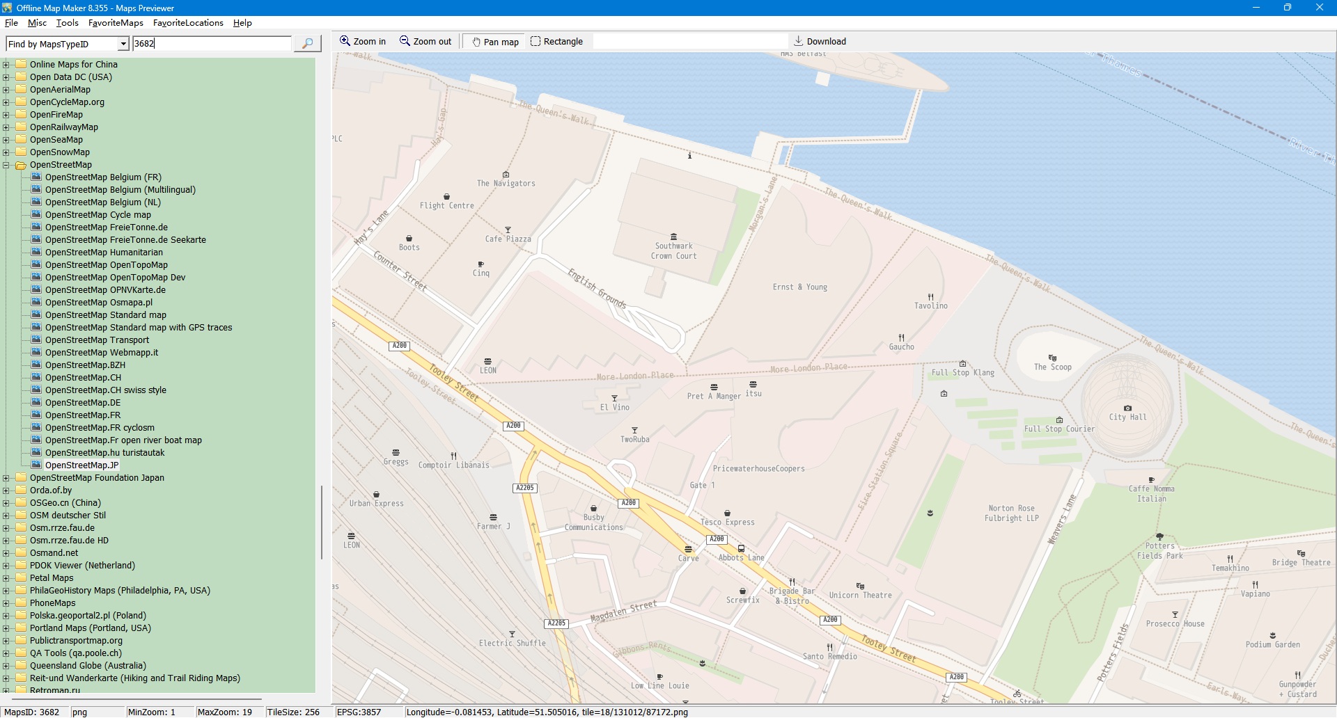Click the OpenStreetMap.JP map layer icon
Viewport: 1337px width, 718px height.
coord(36,465)
